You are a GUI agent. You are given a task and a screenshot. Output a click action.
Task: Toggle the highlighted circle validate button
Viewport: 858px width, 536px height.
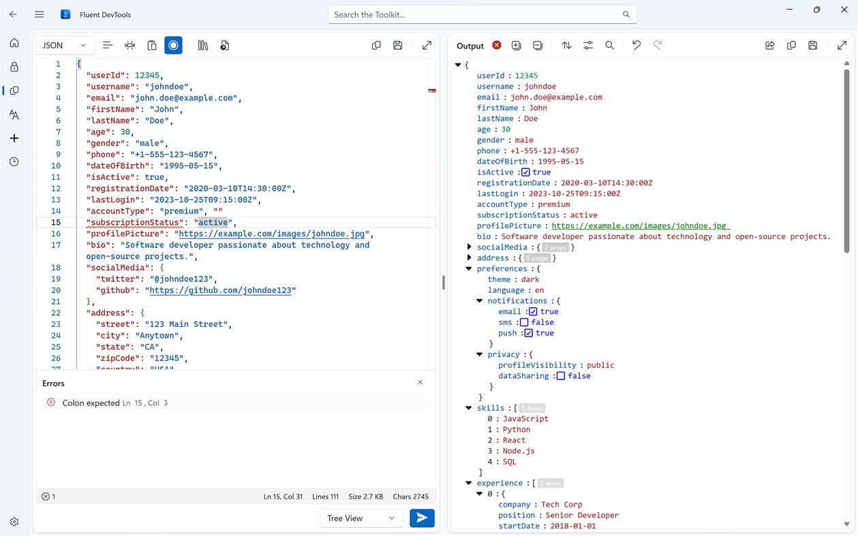(x=174, y=46)
